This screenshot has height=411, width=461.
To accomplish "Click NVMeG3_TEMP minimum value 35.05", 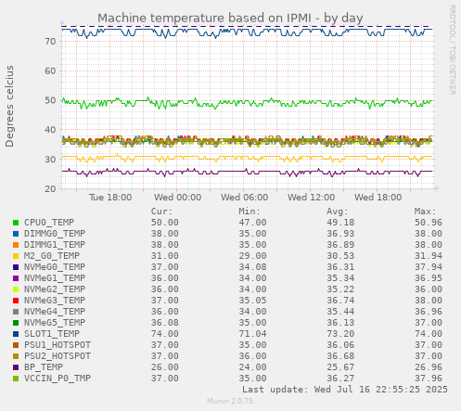I will pyautogui.click(x=252, y=301).
